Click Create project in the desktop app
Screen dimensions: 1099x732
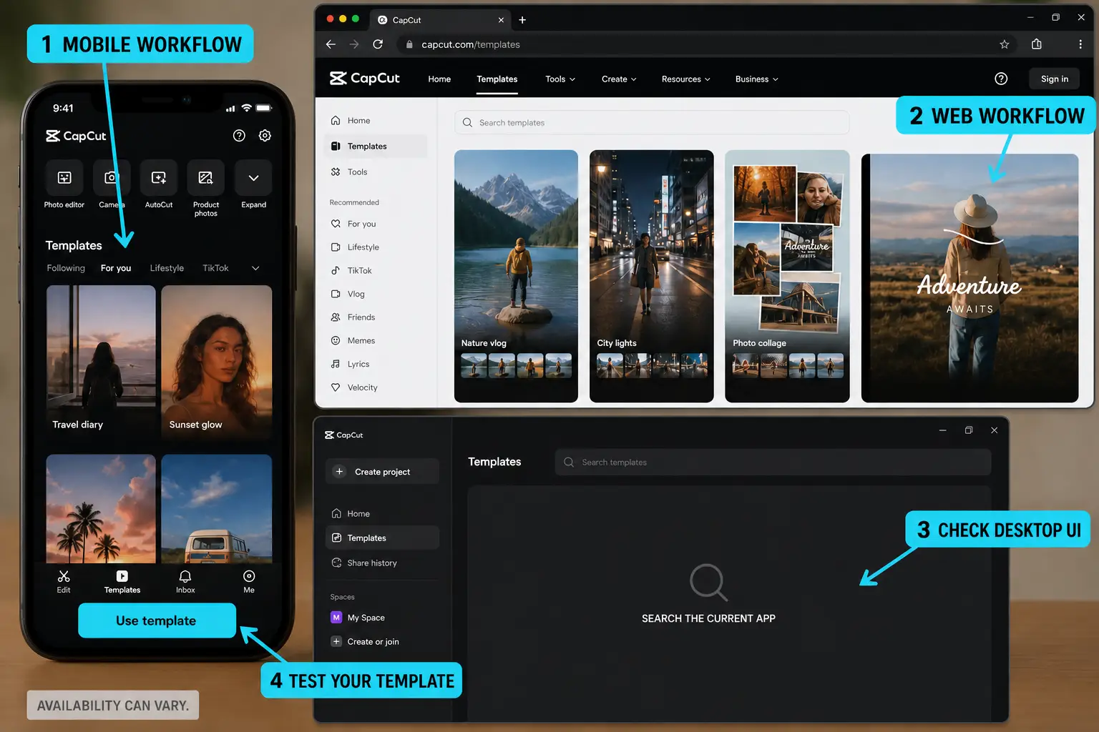pyautogui.click(x=382, y=472)
